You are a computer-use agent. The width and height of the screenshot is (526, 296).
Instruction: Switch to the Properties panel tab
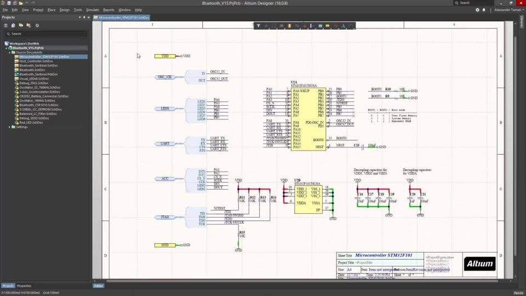tap(24, 286)
